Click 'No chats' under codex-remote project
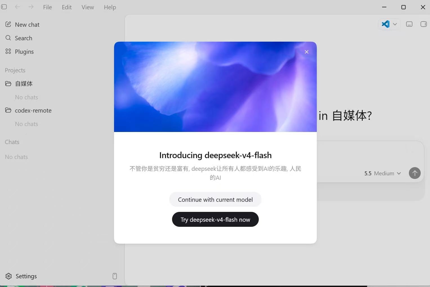The width and height of the screenshot is (430, 287). click(26, 124)
